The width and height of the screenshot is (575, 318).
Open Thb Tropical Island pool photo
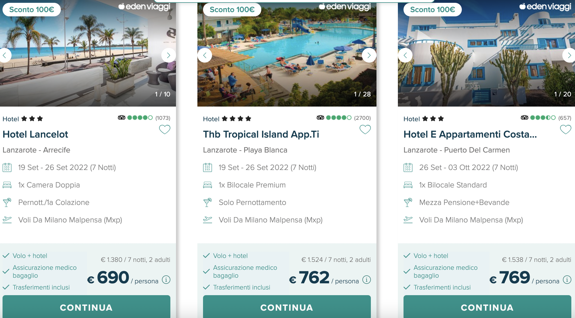click(287, 54)
